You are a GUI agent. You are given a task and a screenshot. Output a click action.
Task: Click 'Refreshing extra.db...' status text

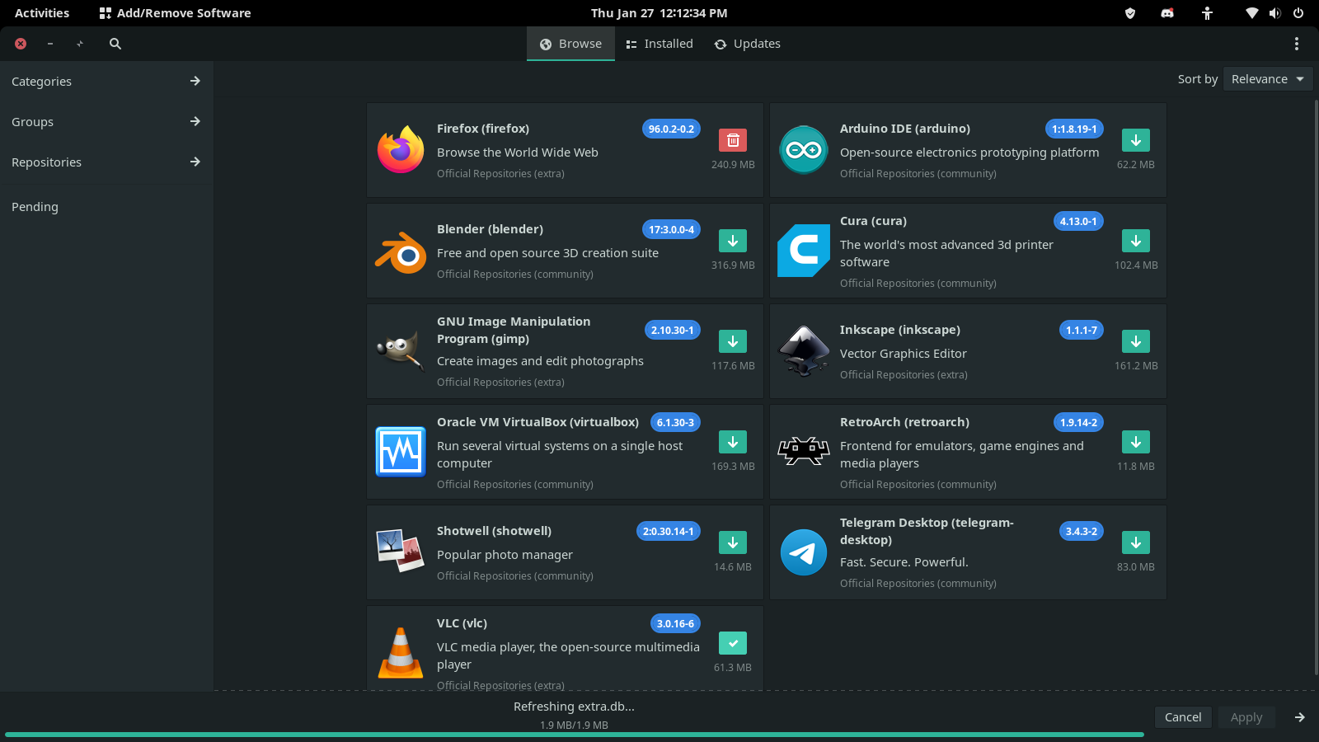pyautogui.click(x=574, y=707)
